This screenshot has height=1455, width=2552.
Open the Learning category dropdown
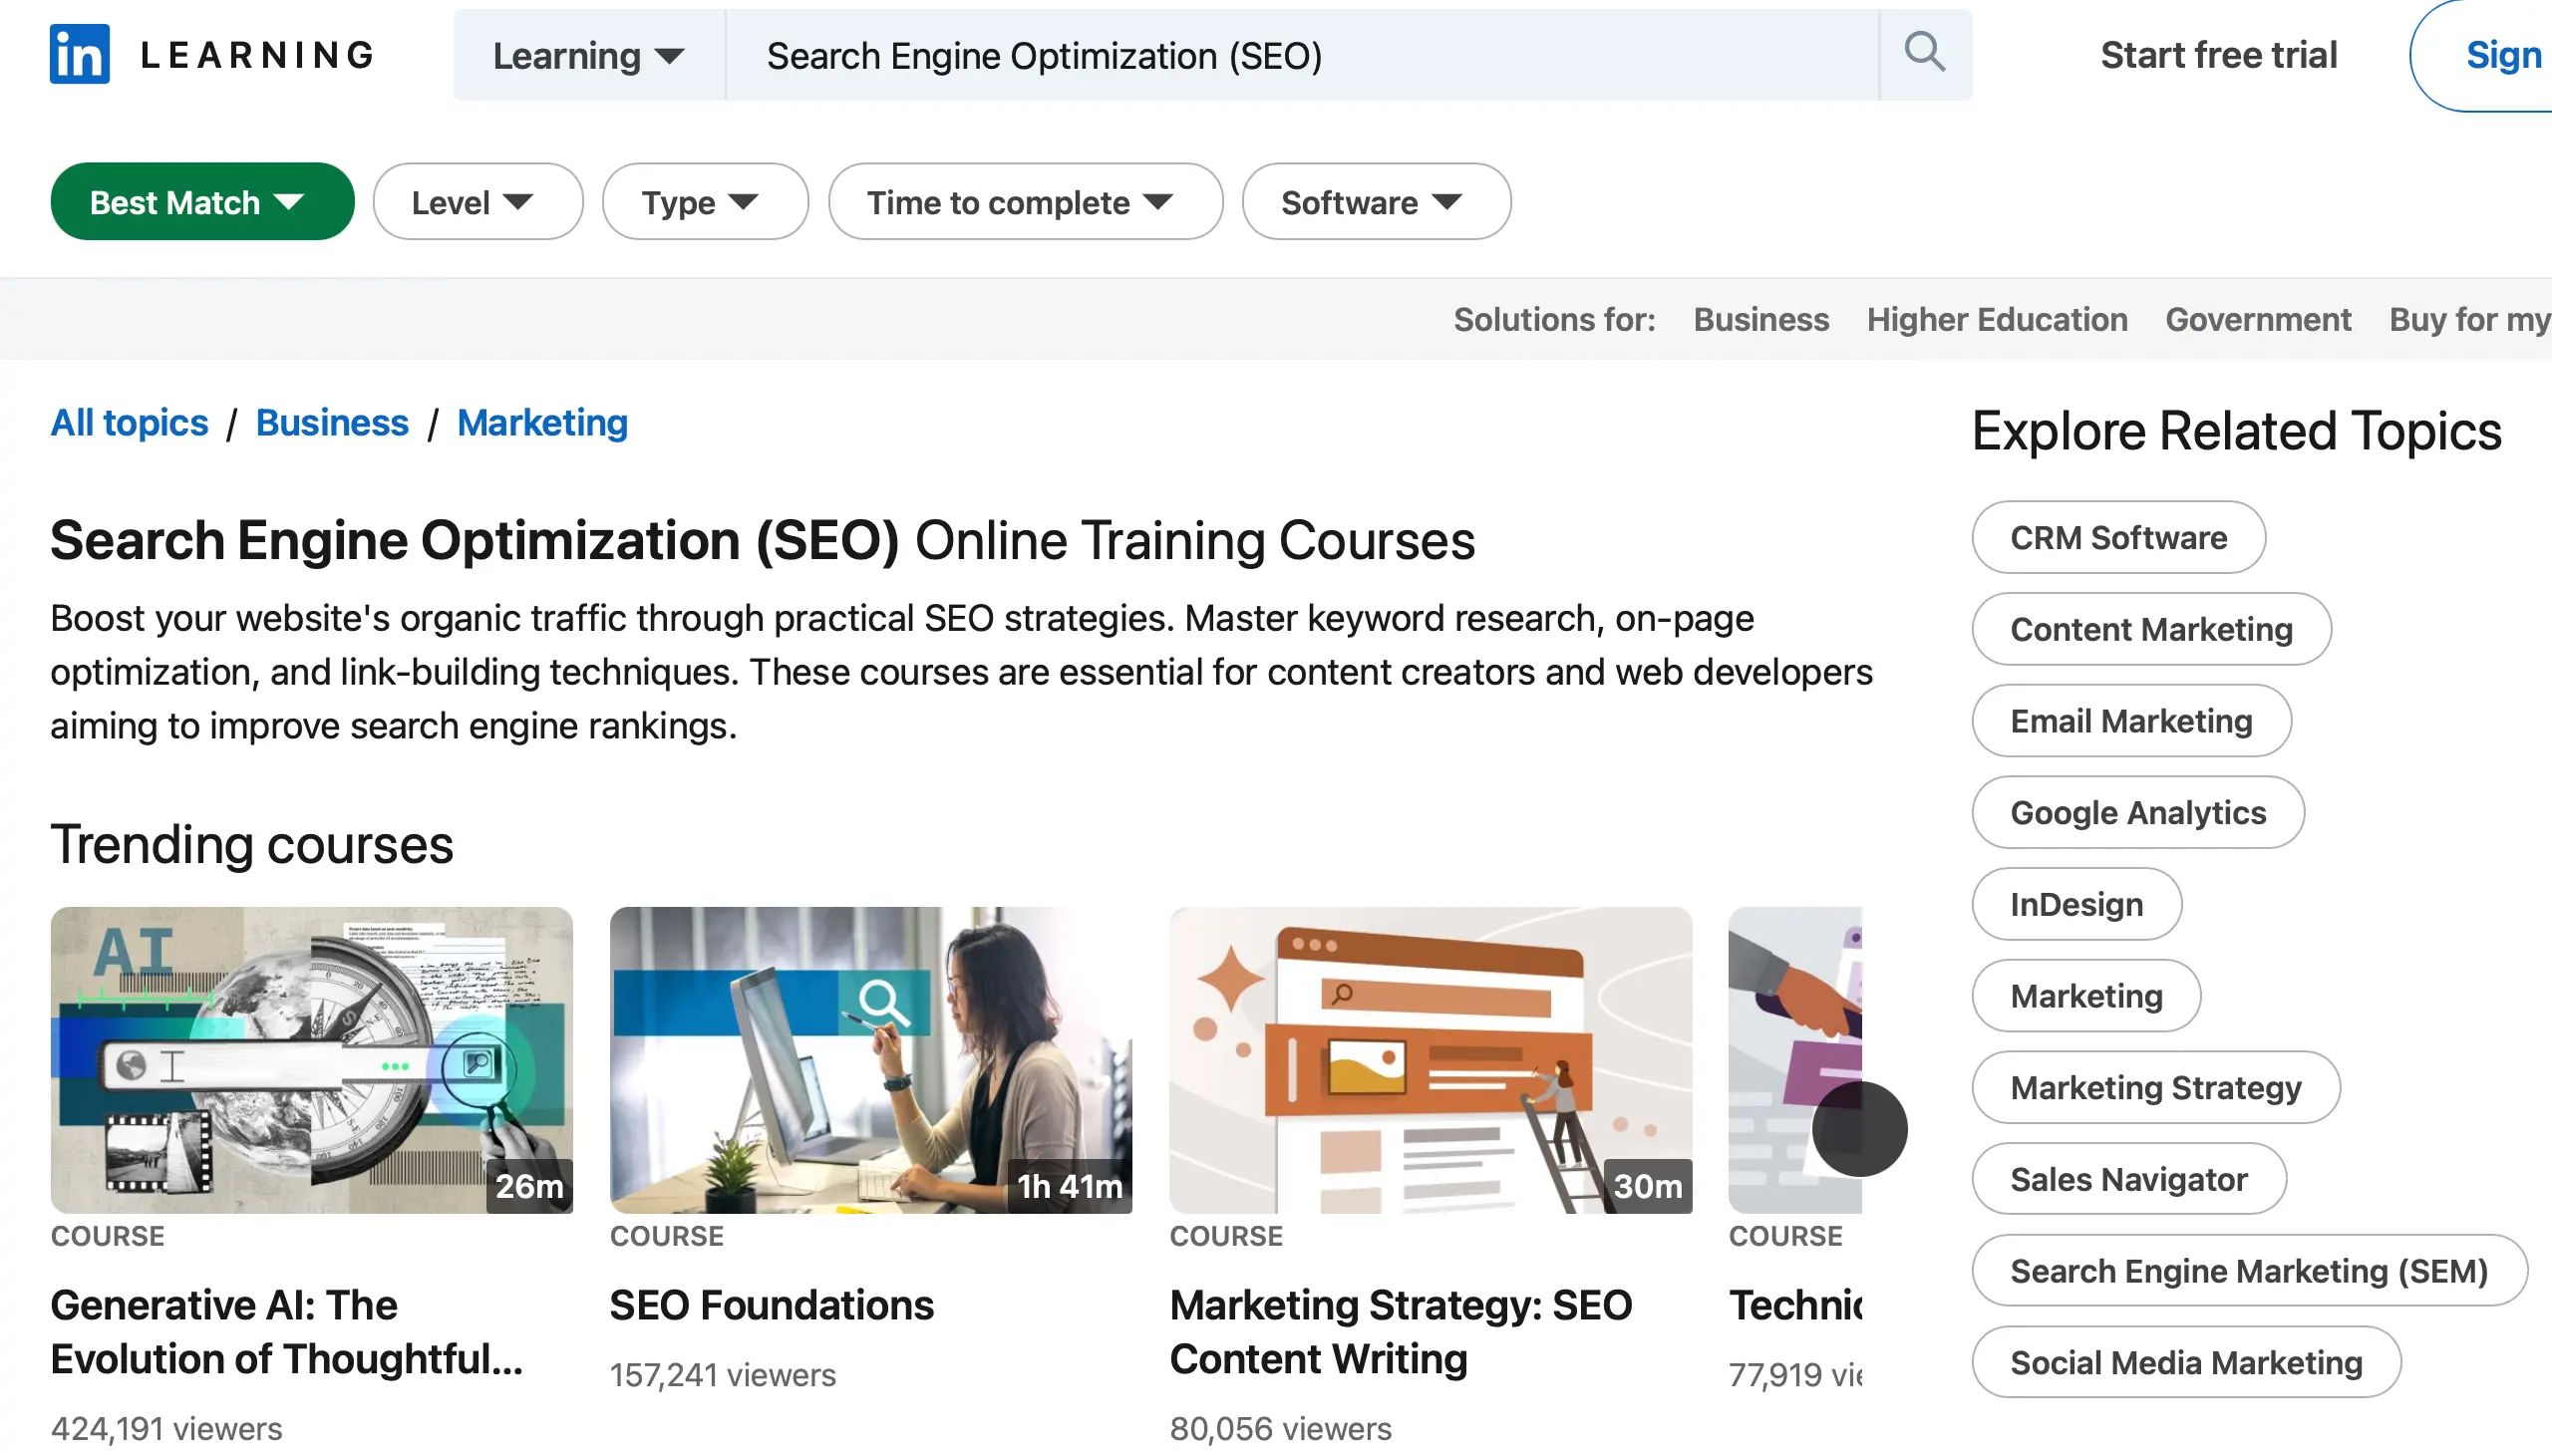click(588, 56)
